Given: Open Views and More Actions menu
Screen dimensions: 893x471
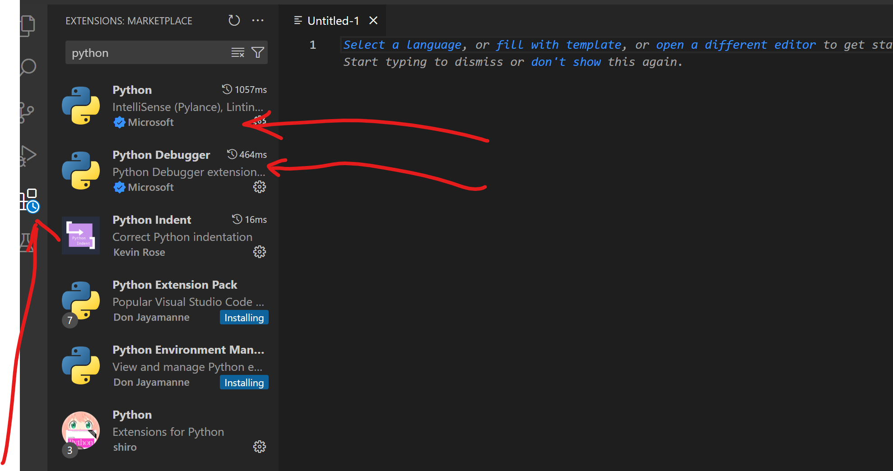Looking at the screenshot, I should pyautogui.click(x=258, y=20).
